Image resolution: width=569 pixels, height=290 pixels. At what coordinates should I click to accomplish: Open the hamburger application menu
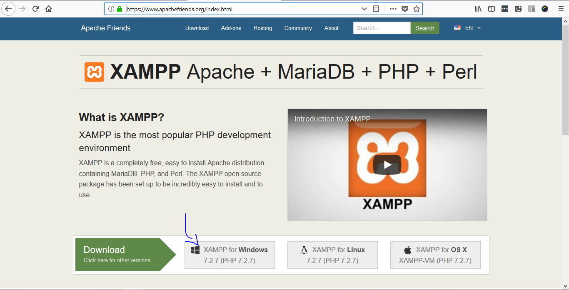click(561, 9)
